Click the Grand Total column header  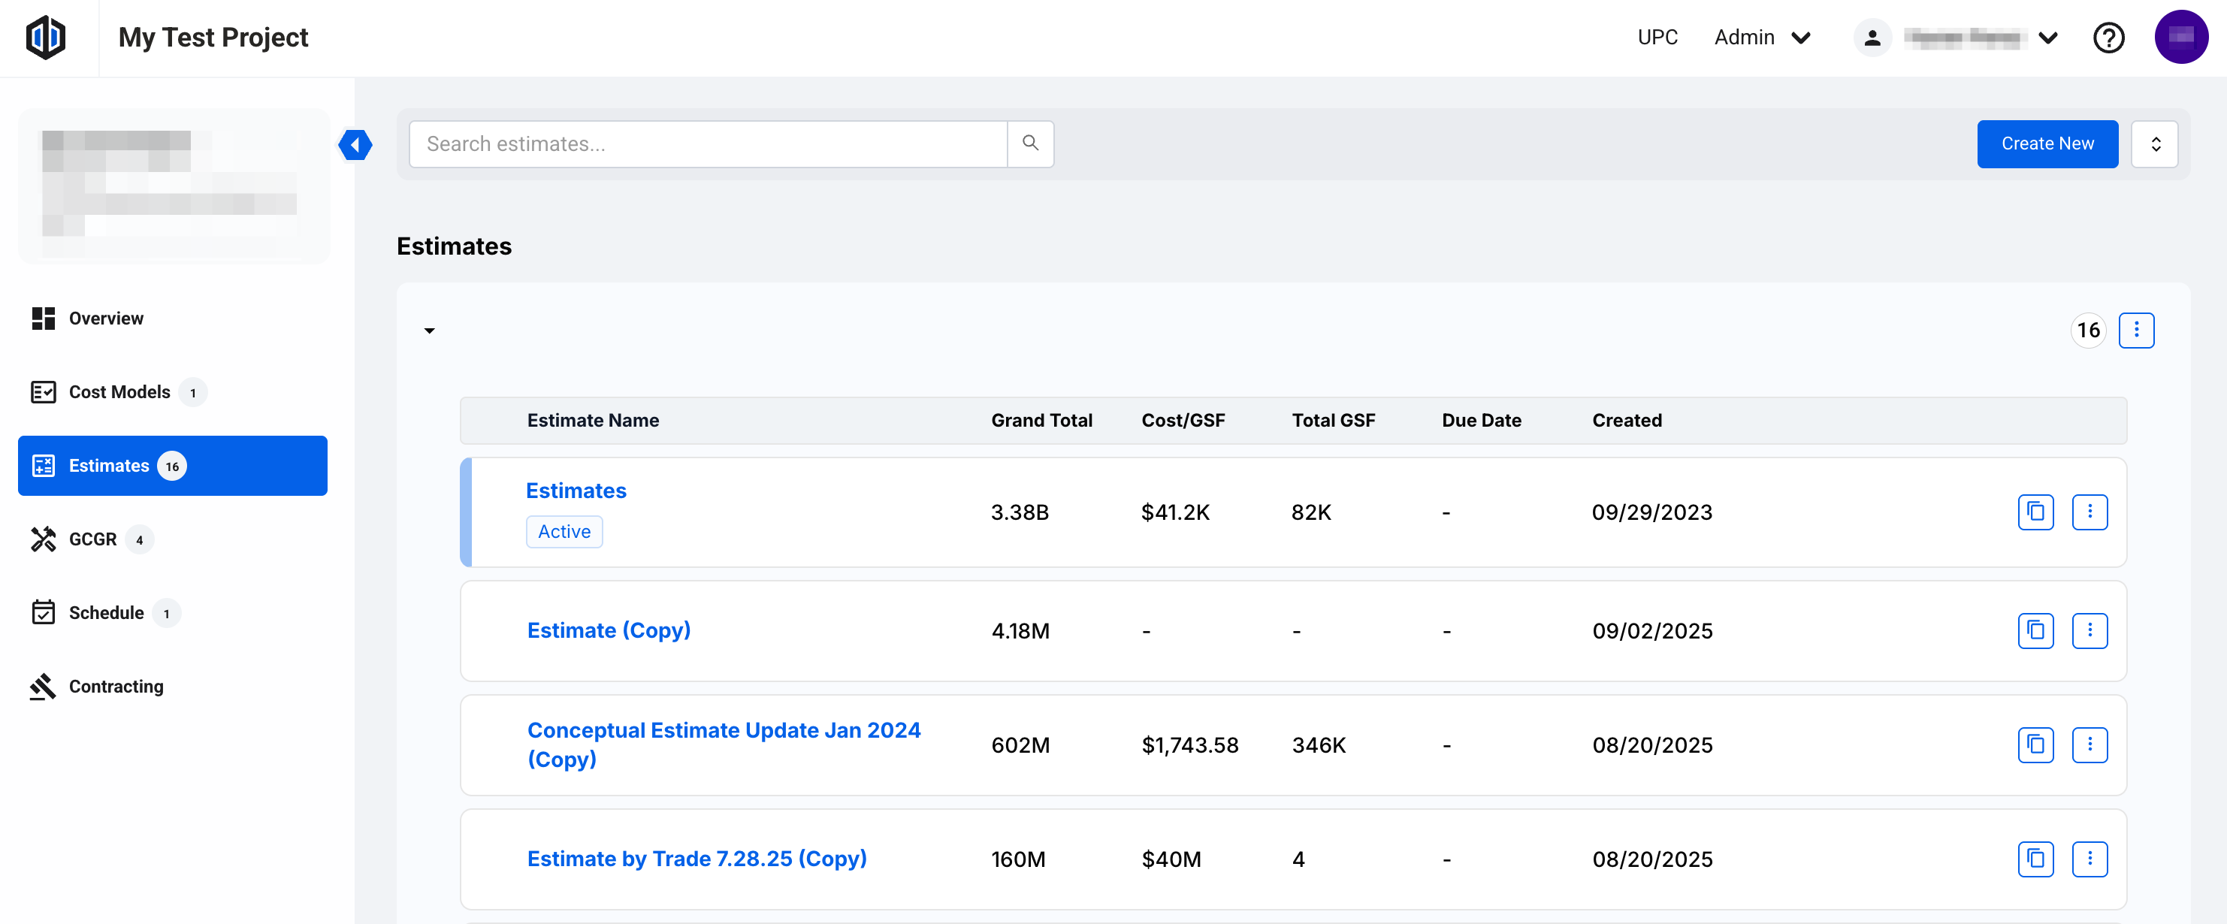coord(1041,421)
